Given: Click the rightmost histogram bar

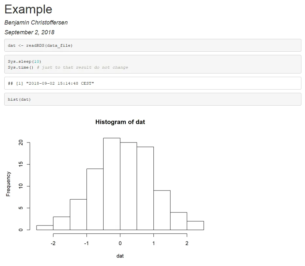Looking at the screenshot, I should pos(195,225).
